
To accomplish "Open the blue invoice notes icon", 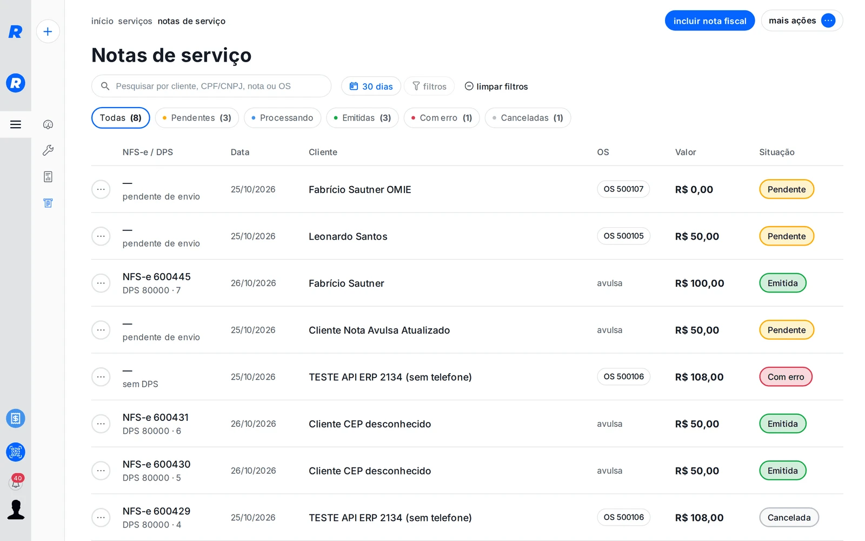I will (x=48, y=203).
